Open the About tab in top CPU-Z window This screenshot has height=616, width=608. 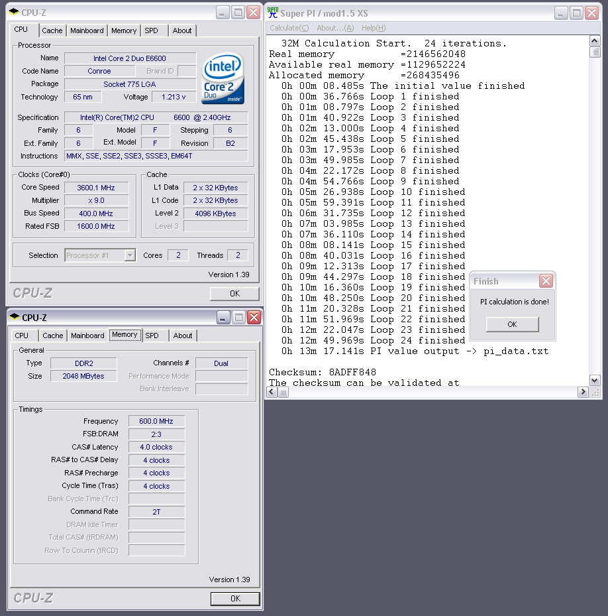pos(182,31)
